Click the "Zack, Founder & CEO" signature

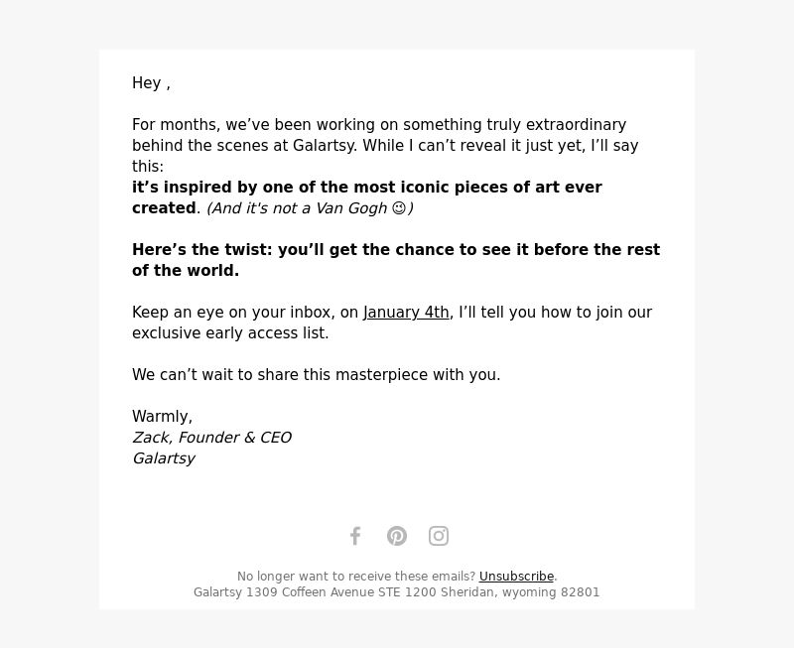(211, 438)
